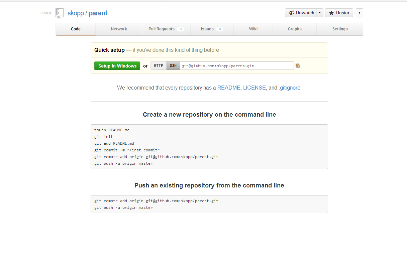Image resolution: width=407 pixels, height=272 pixels.
Task: Click the repository book icon
Action: click(60, 13)
